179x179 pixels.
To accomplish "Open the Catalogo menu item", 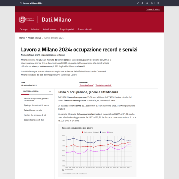I will click(x=23, y=29).
